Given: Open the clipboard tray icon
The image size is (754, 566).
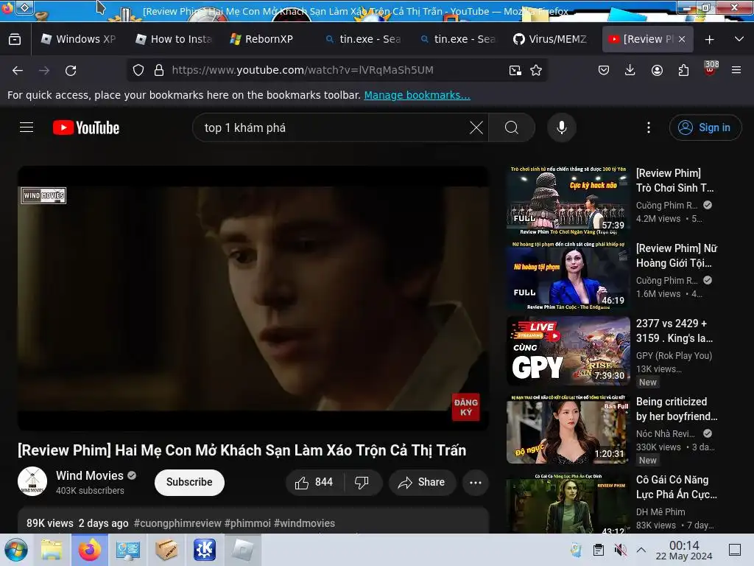Looking at the screenshot, I should pyautogui.click(x=599, y=550).
